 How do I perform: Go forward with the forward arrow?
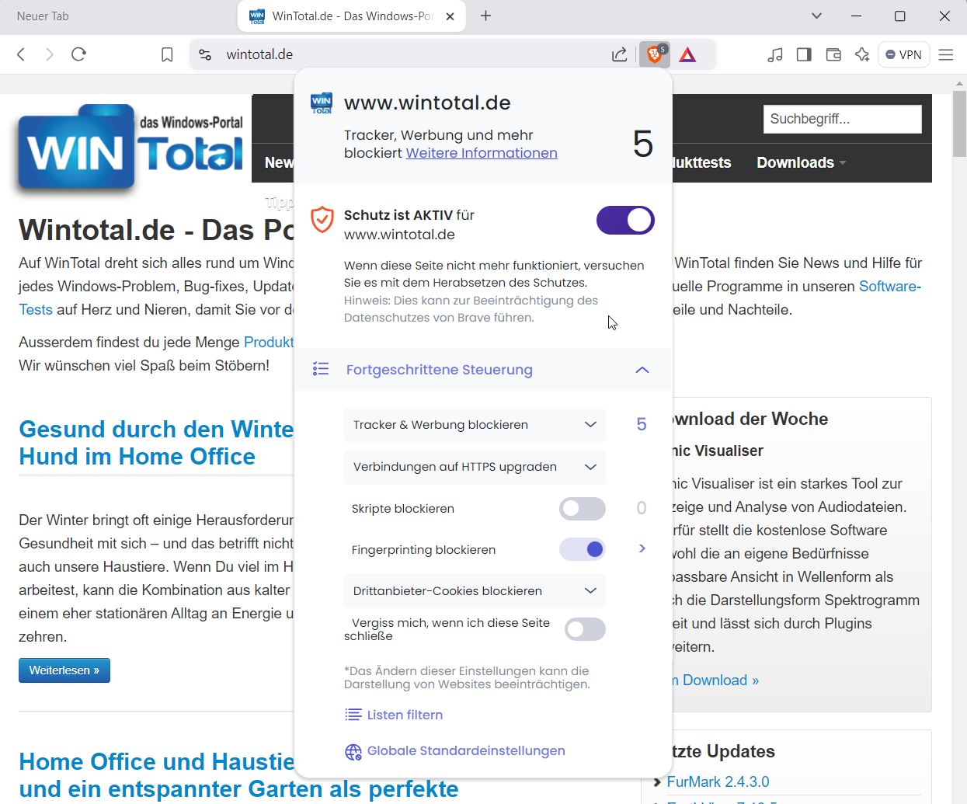(x=49, y=54)
